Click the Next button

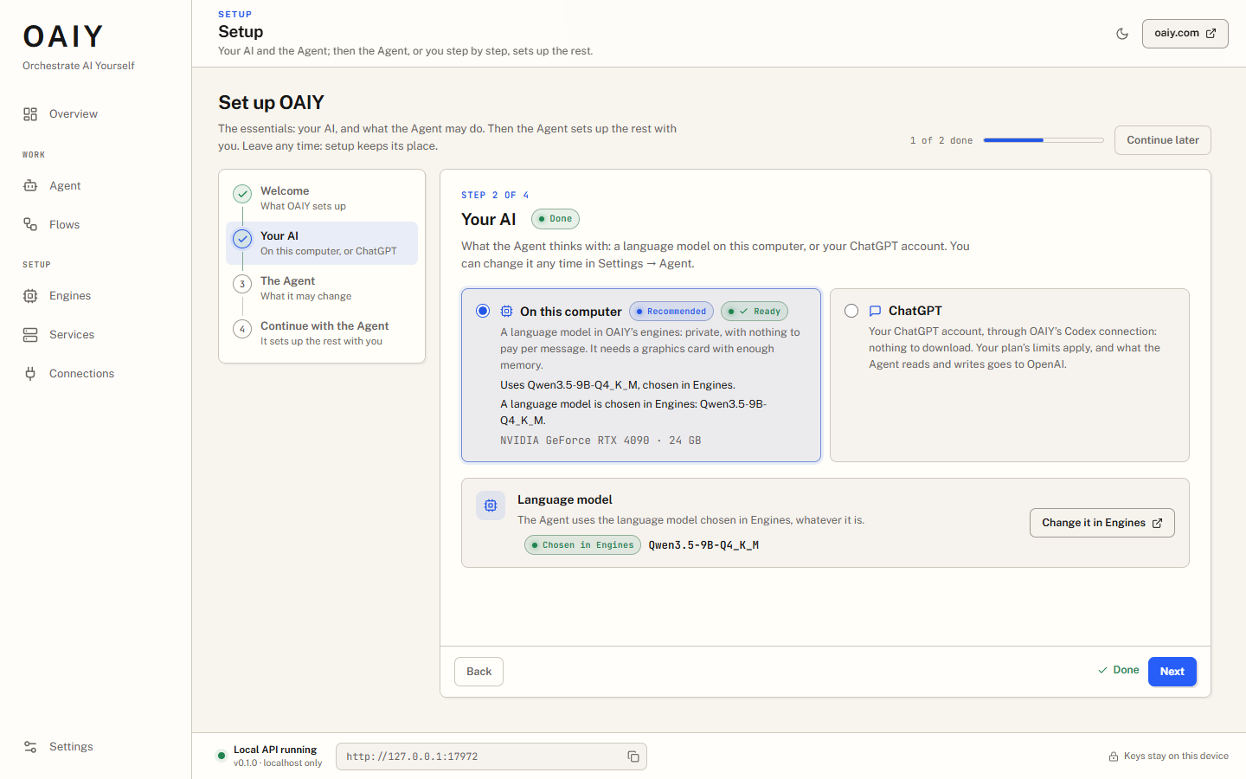(x=1172, y=672)
